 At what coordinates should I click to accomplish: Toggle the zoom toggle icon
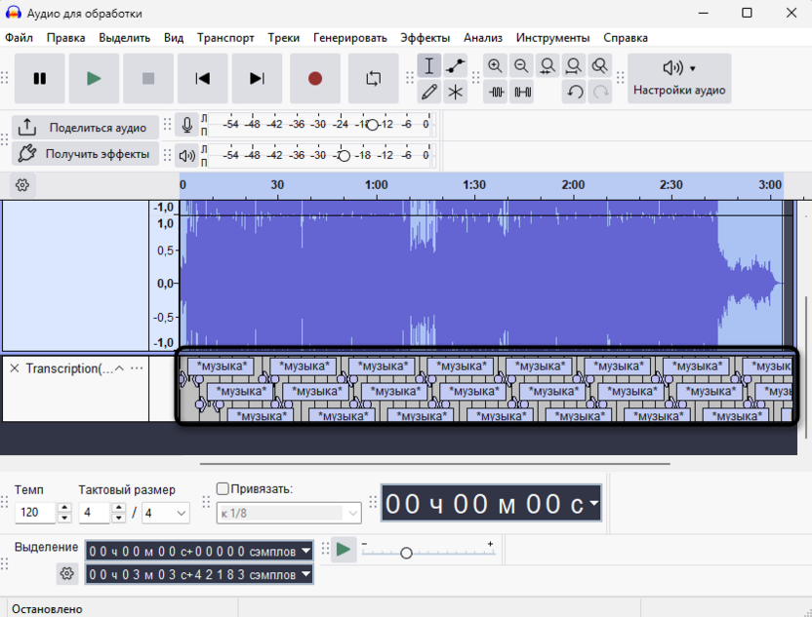point(599,65)
